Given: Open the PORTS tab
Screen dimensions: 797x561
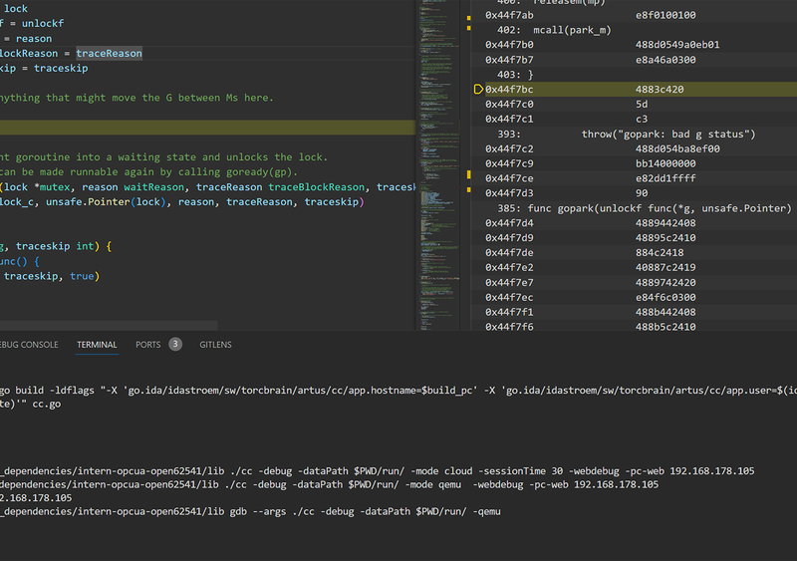Looking at the screenshot, I should point(147,345).
